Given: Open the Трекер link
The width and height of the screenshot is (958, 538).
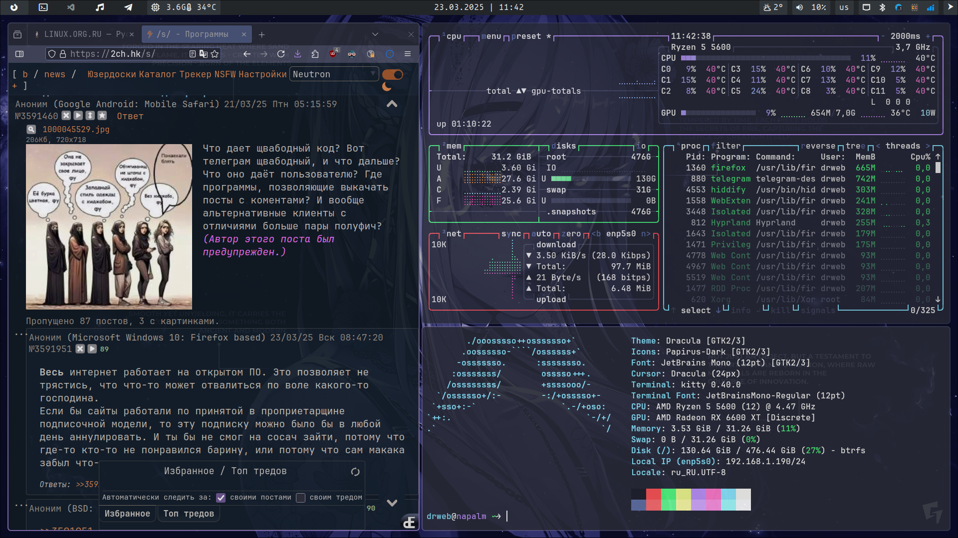Looking at the screenshot, I should point(196,74).
